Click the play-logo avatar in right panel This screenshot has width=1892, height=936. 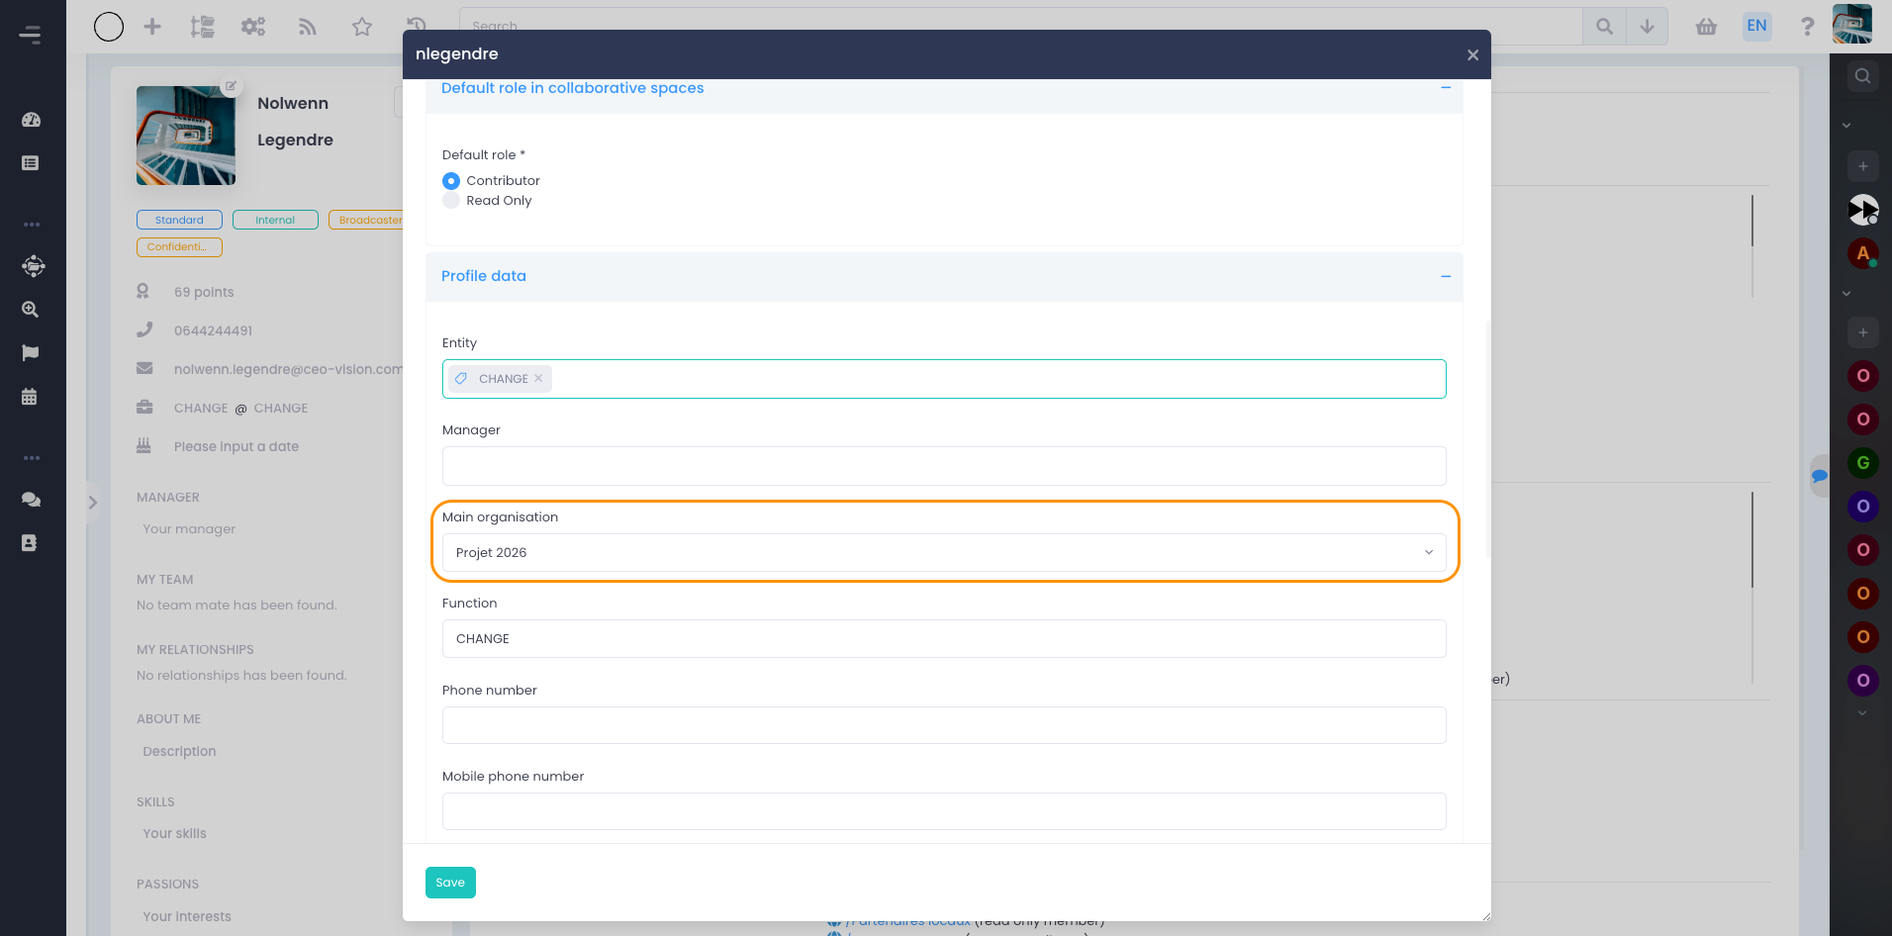(1862, 210)
